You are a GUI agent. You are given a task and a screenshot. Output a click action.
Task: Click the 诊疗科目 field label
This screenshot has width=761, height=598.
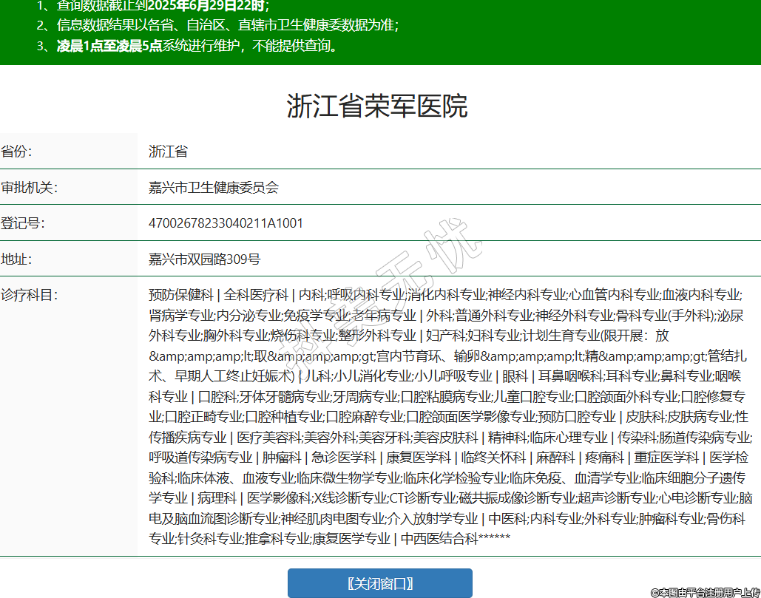coord(29,295)
